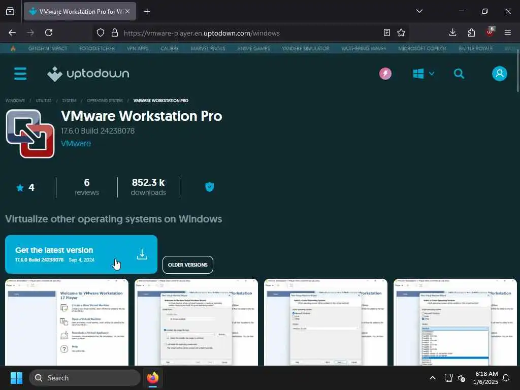Reload the current page
520x390 pixels.
click(x=49, y=32)
